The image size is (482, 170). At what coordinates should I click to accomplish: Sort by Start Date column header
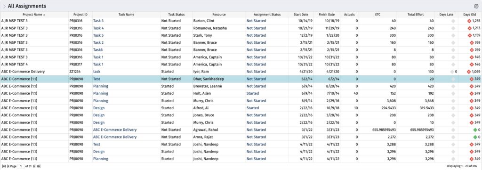pyautogui.click(x=301, y=15)
